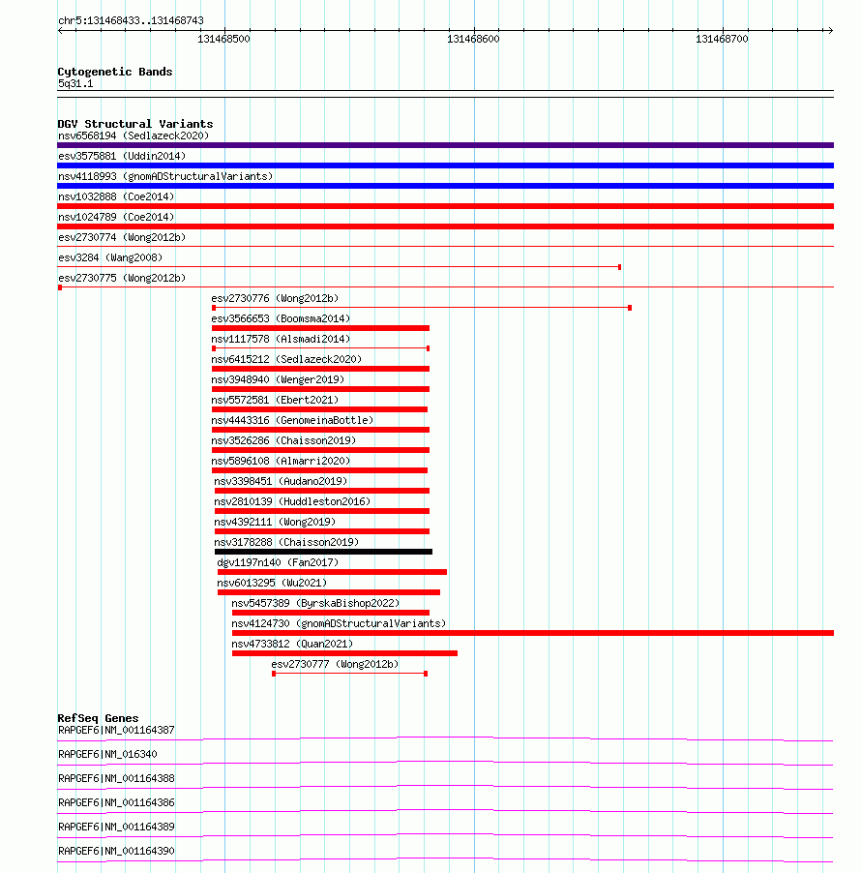This screenshot has height=873, width=861.
Task: Open esv3575881 (Uddin2014) variant label
Action: [x=122, y=156]
